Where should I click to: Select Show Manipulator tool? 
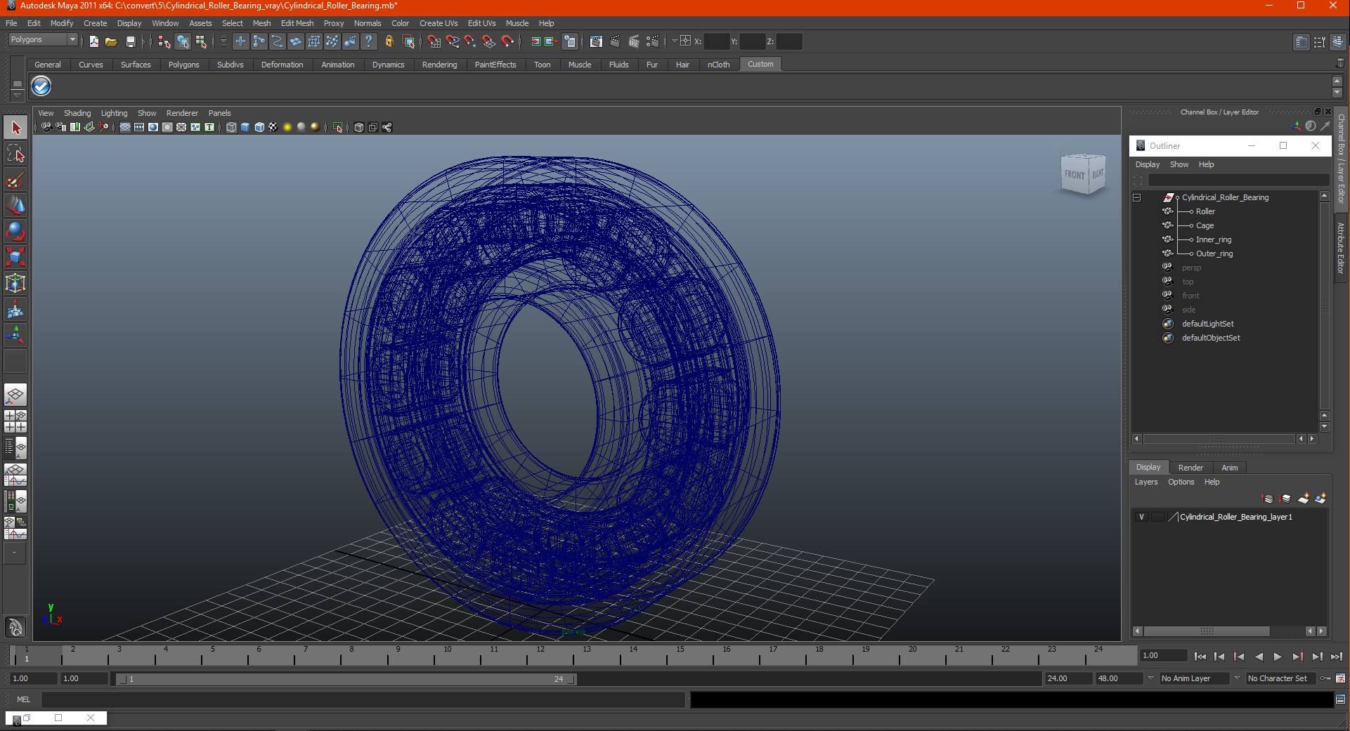(x=15, y=335)
